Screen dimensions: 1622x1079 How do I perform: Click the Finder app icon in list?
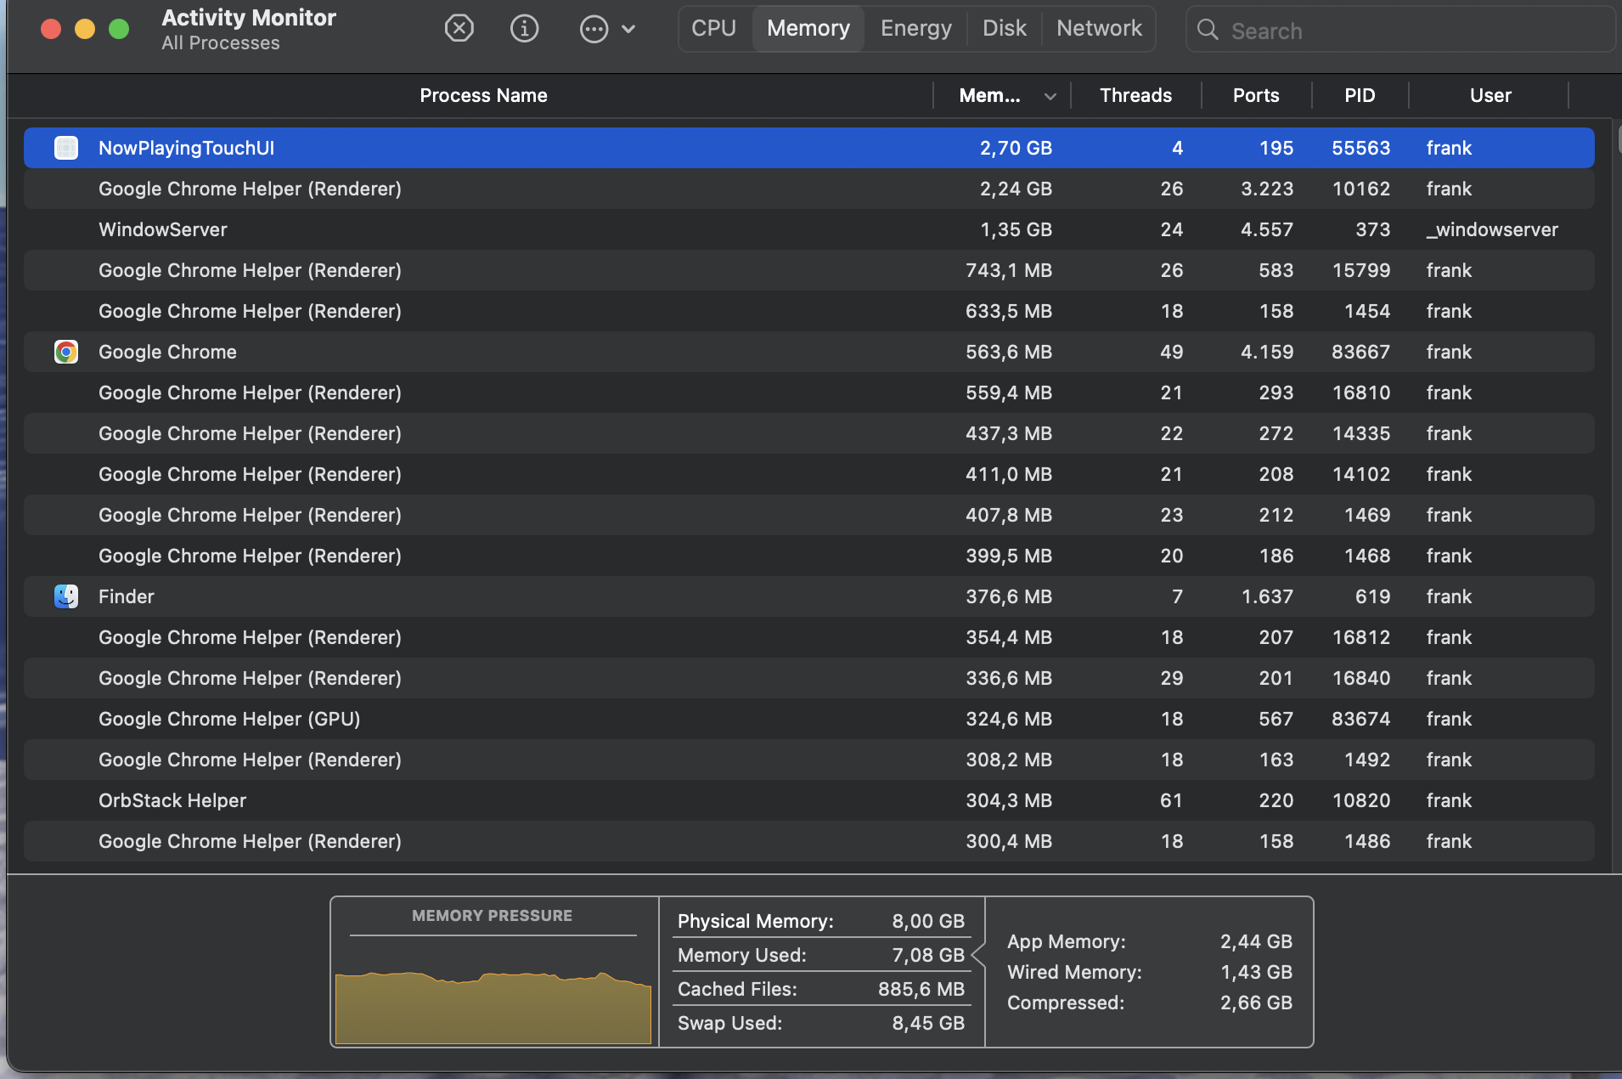coord(66,596)
